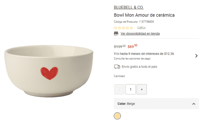The height and width of the screenshot is (121, 202).
Task: Open payment options with the right chevron
Action: point(196,56)
